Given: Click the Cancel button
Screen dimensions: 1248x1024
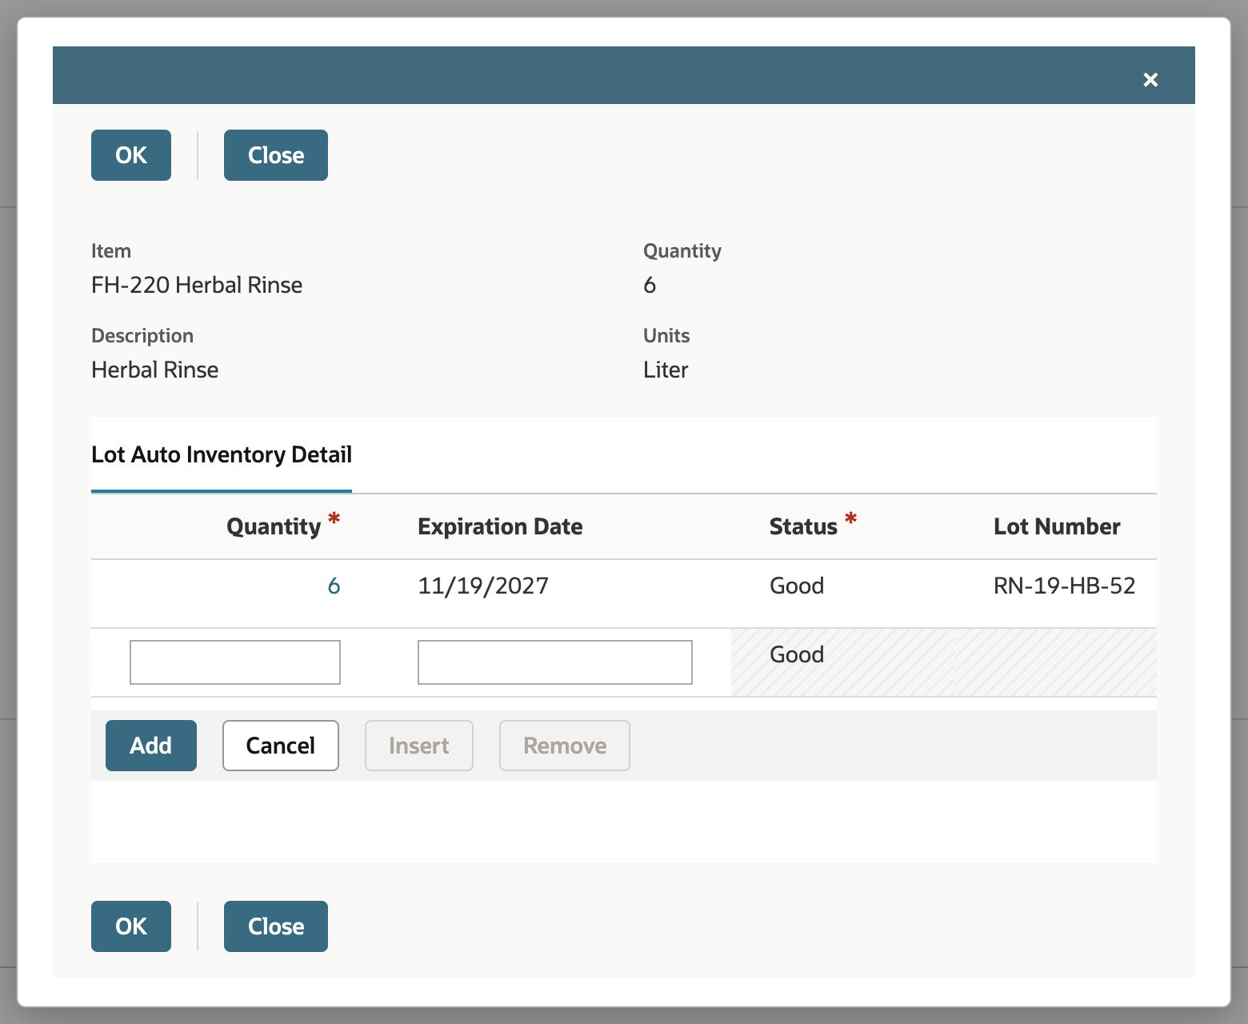Looking at the screenshot, I should [x=281, y=746].
